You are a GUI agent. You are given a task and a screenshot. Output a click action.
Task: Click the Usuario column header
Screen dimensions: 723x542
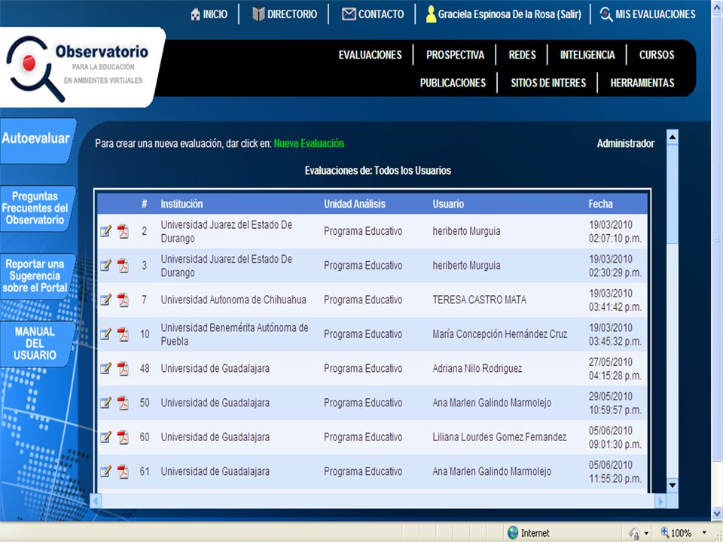(x=447, y=204)
